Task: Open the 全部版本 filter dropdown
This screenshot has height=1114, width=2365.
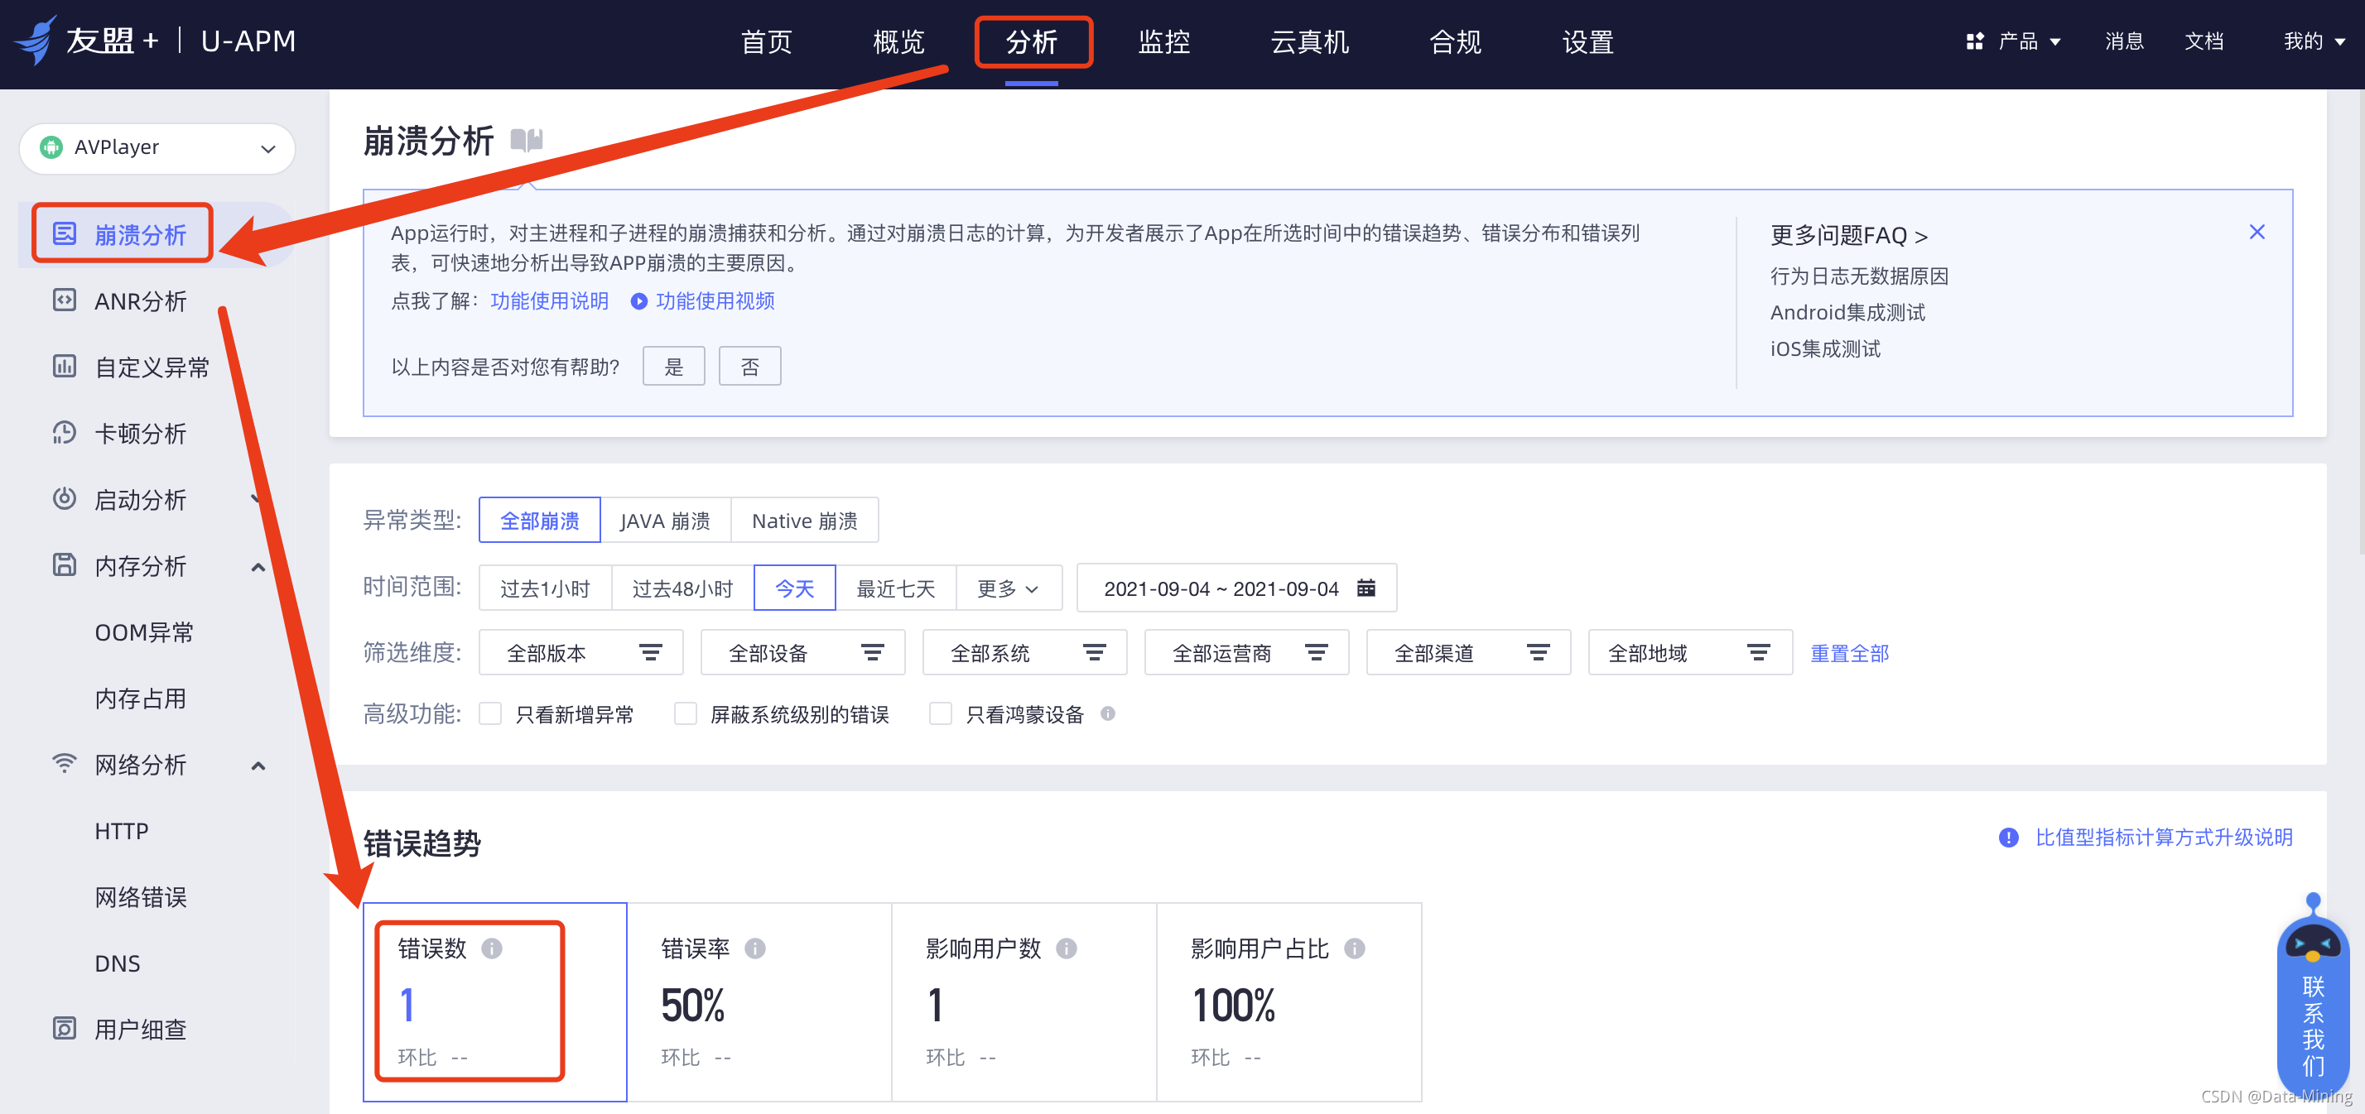Action: [580, 652]
